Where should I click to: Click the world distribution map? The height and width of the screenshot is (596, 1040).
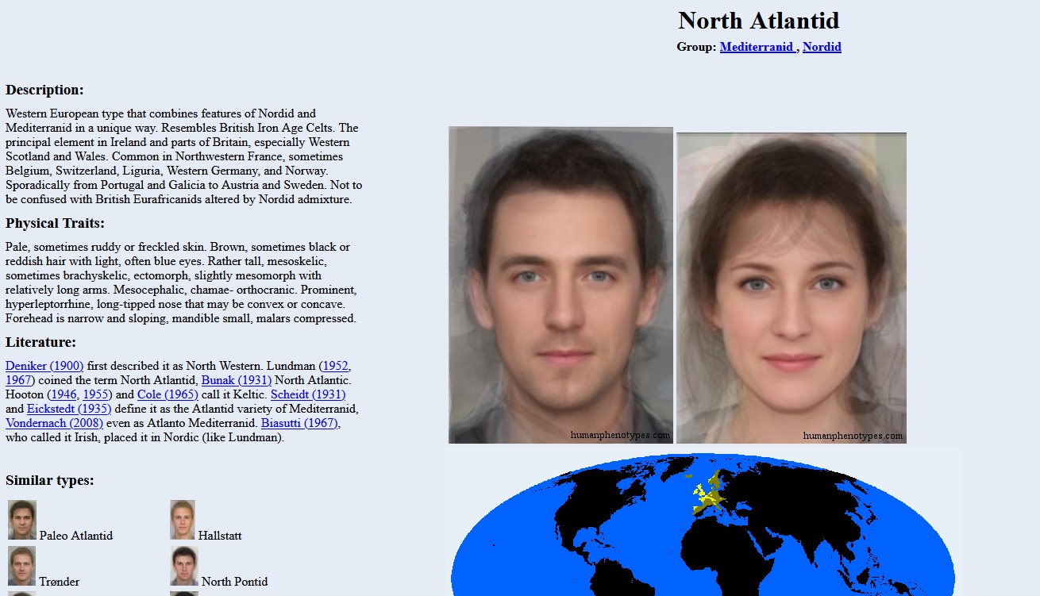click(703, 522)
